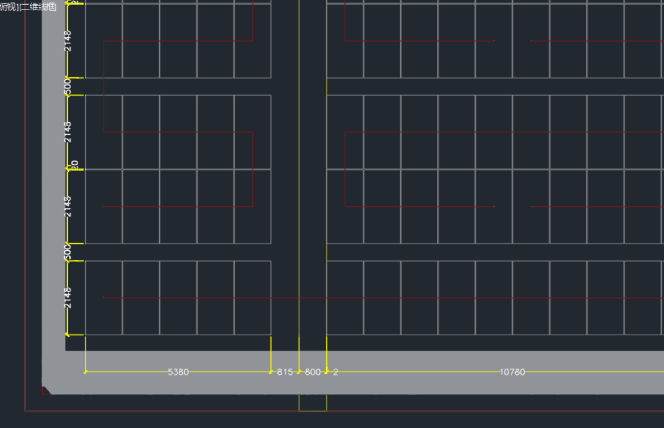Select the 2148 dimension directly below the 20 label
Screen dimensions: 664x428
(68, 206)
